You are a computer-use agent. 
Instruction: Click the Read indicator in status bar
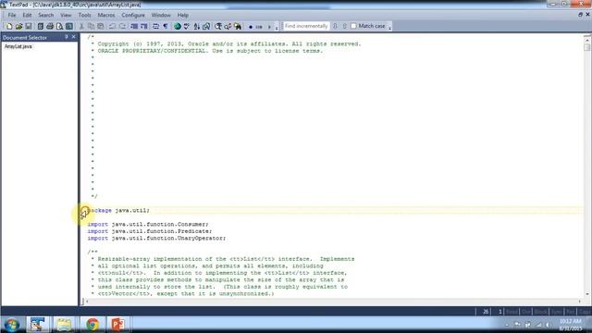point(512,312)
